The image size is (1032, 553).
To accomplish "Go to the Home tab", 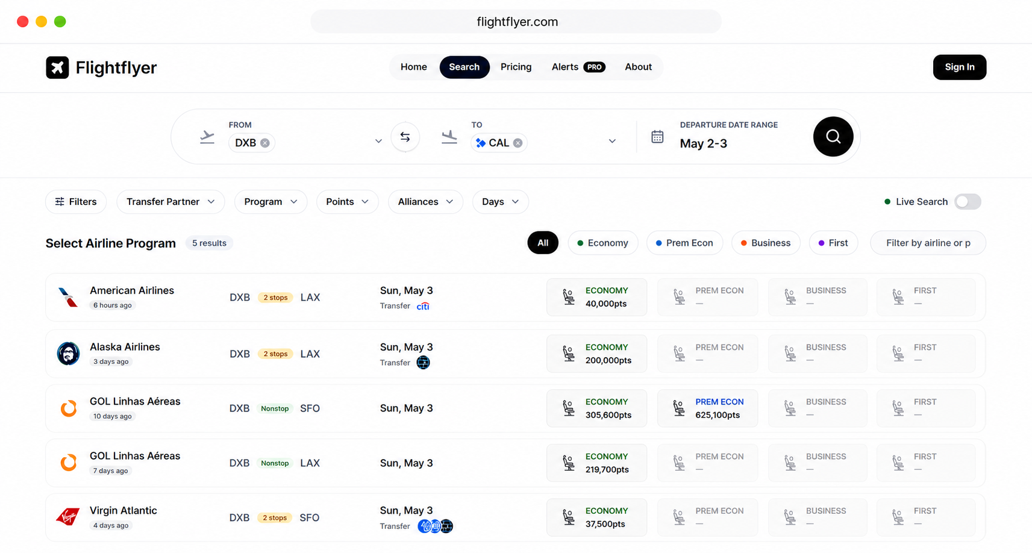I will click(x=414, y=67).
